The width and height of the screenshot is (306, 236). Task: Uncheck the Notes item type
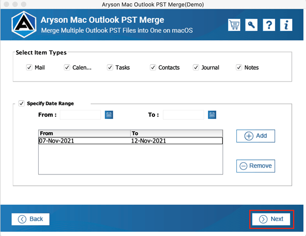click(239, 67)
